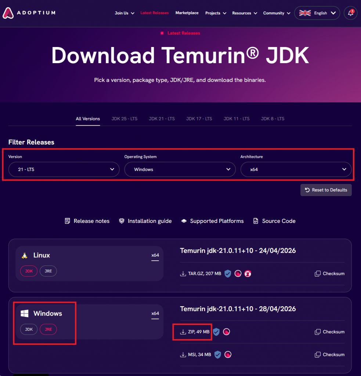Click the UK flag language icon
The width and height of the screenshot is (361, 376).
305,13
